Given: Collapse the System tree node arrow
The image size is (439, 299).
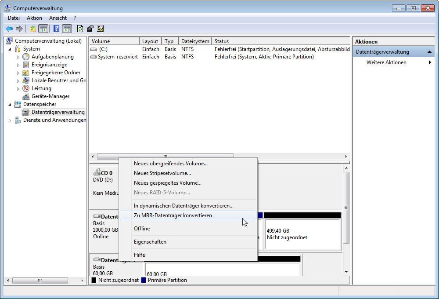Looking at the screenshot, I should pyautogui.click(x=10, y=49).
